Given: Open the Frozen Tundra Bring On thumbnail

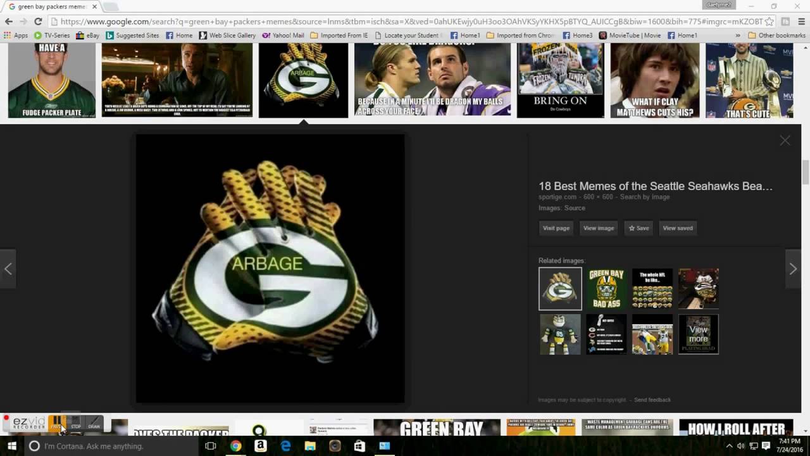Looking at the screenshot, I should [x=560, y=80].
